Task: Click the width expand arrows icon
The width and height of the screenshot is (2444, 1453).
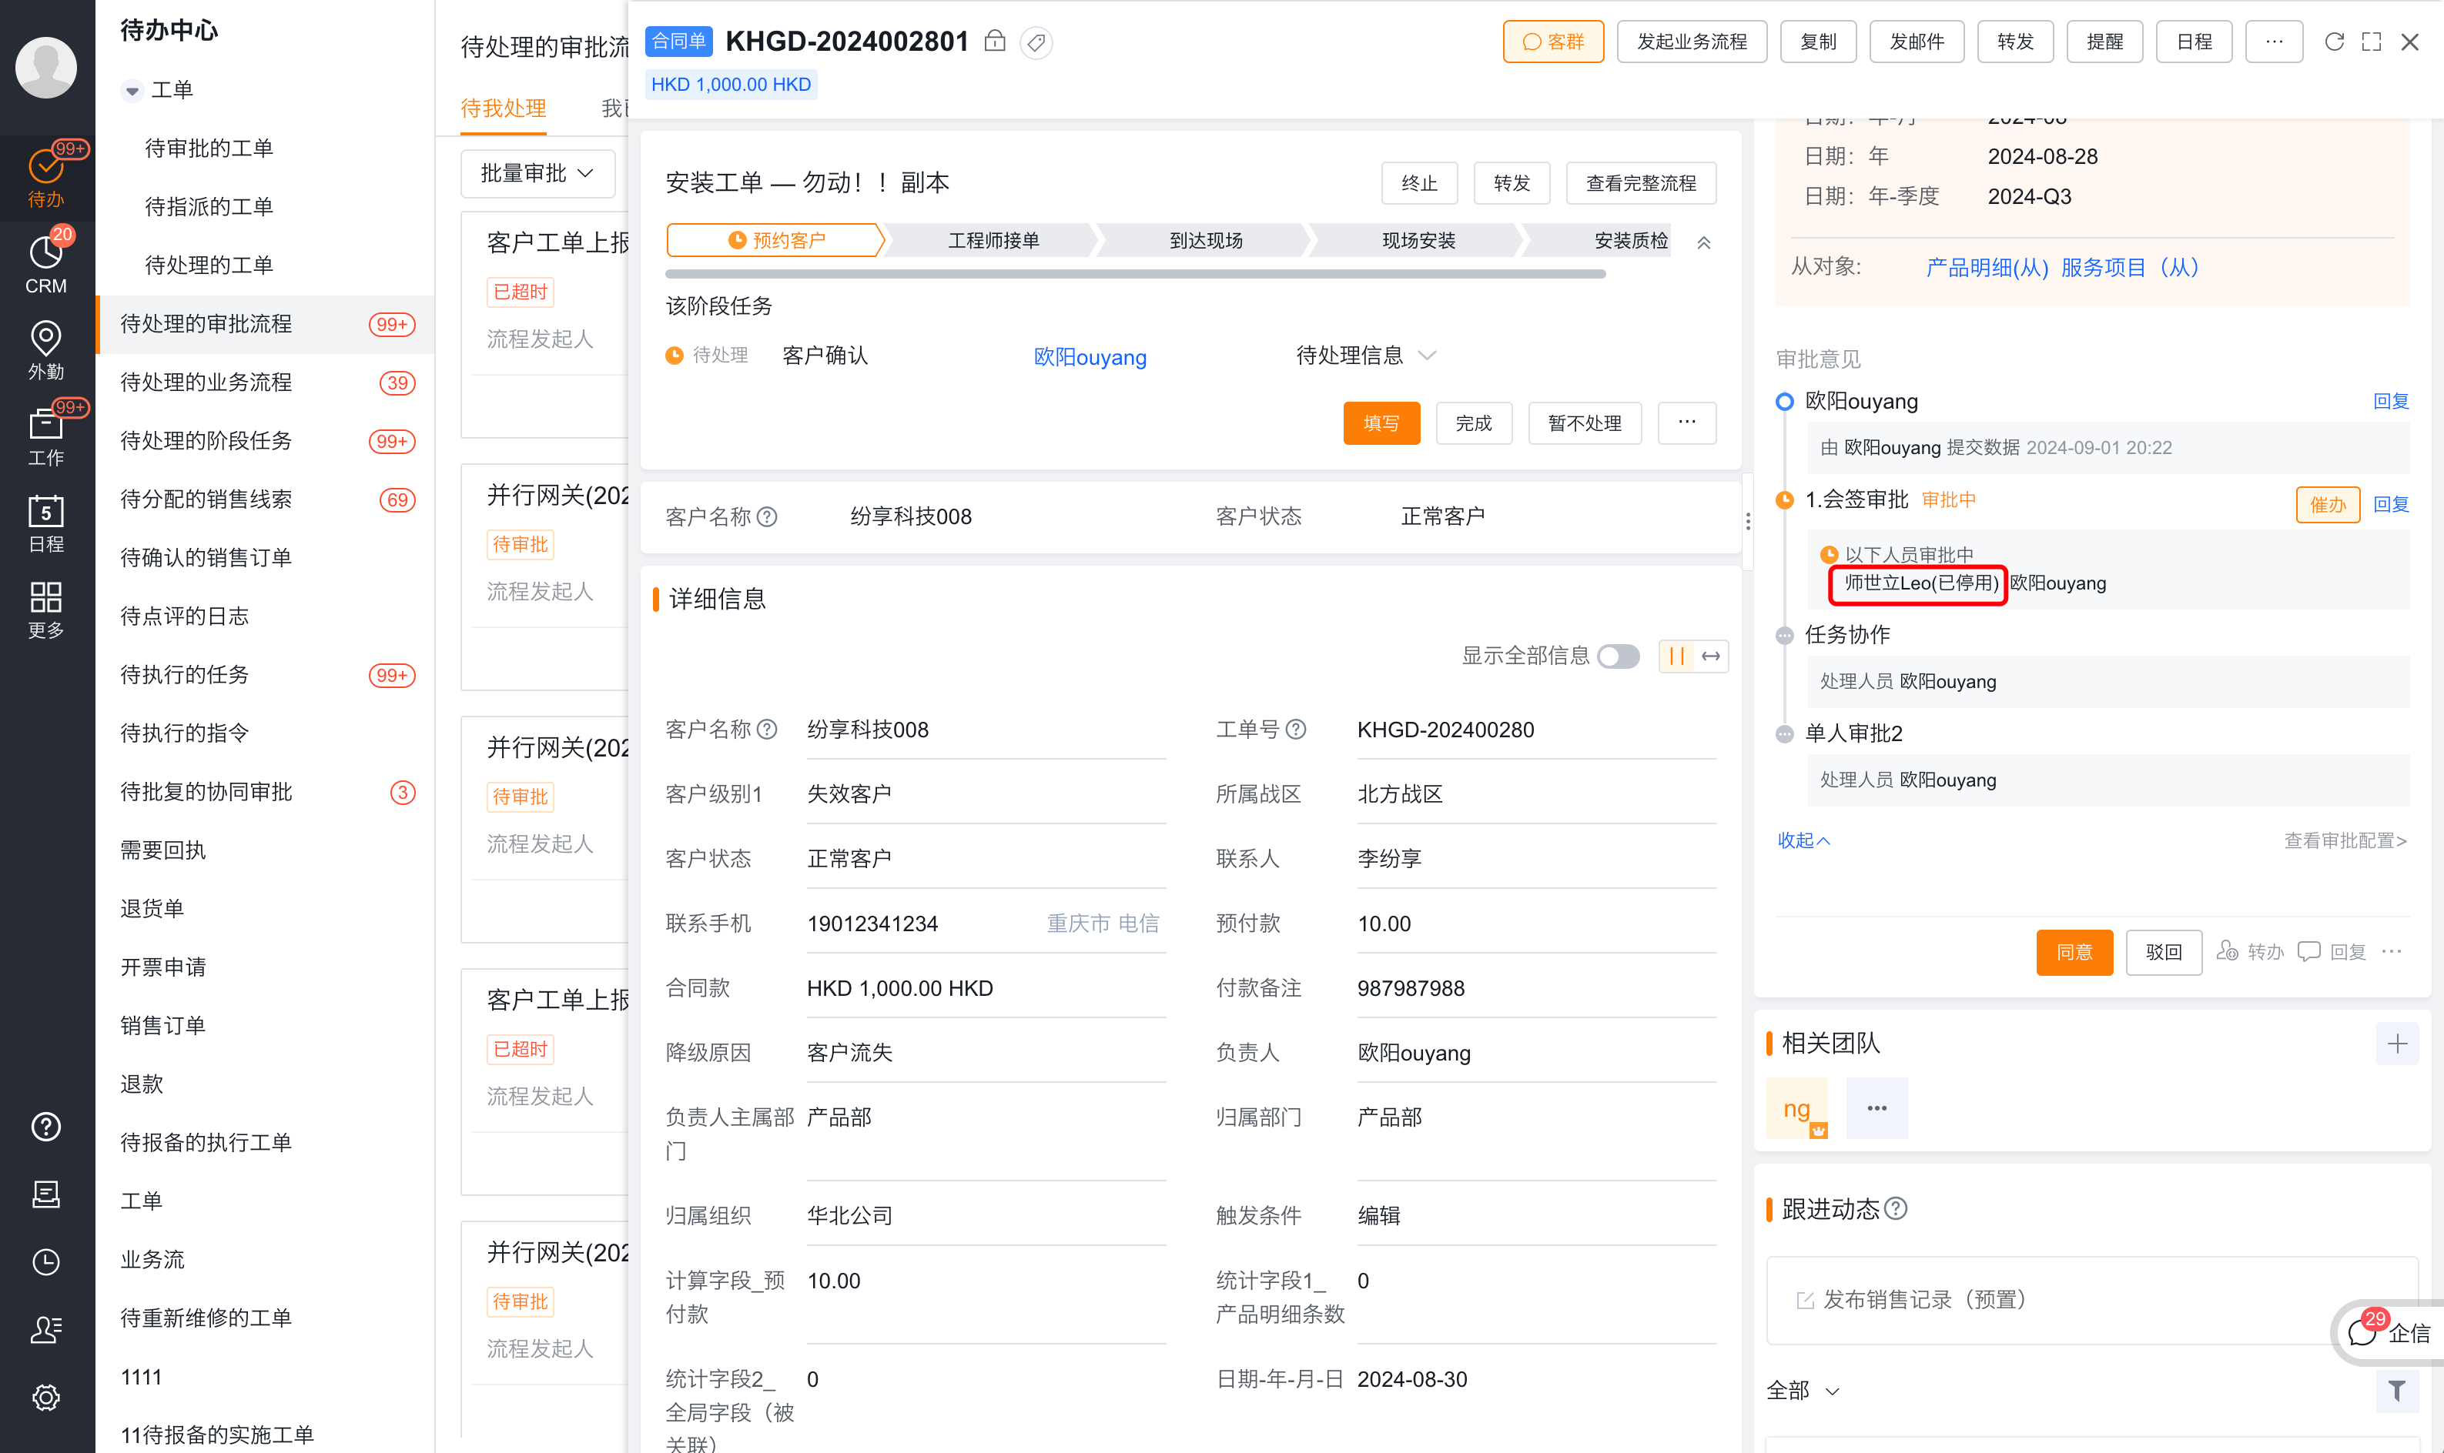Action: (1711, 656)
